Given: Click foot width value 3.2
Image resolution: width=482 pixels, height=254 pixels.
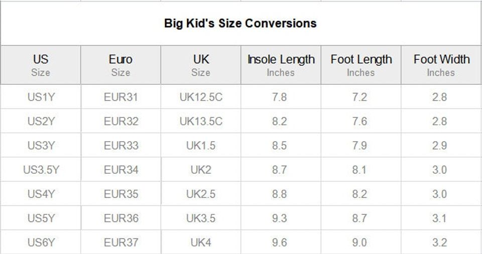Looking at the screenshot, I should coord(439,242).
